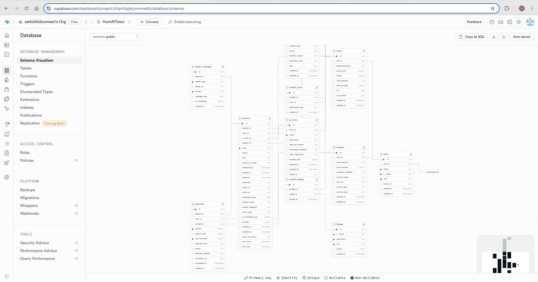Open the tutors table external link icon
This screenshot has height=282, width=538.
pos(364,51)
